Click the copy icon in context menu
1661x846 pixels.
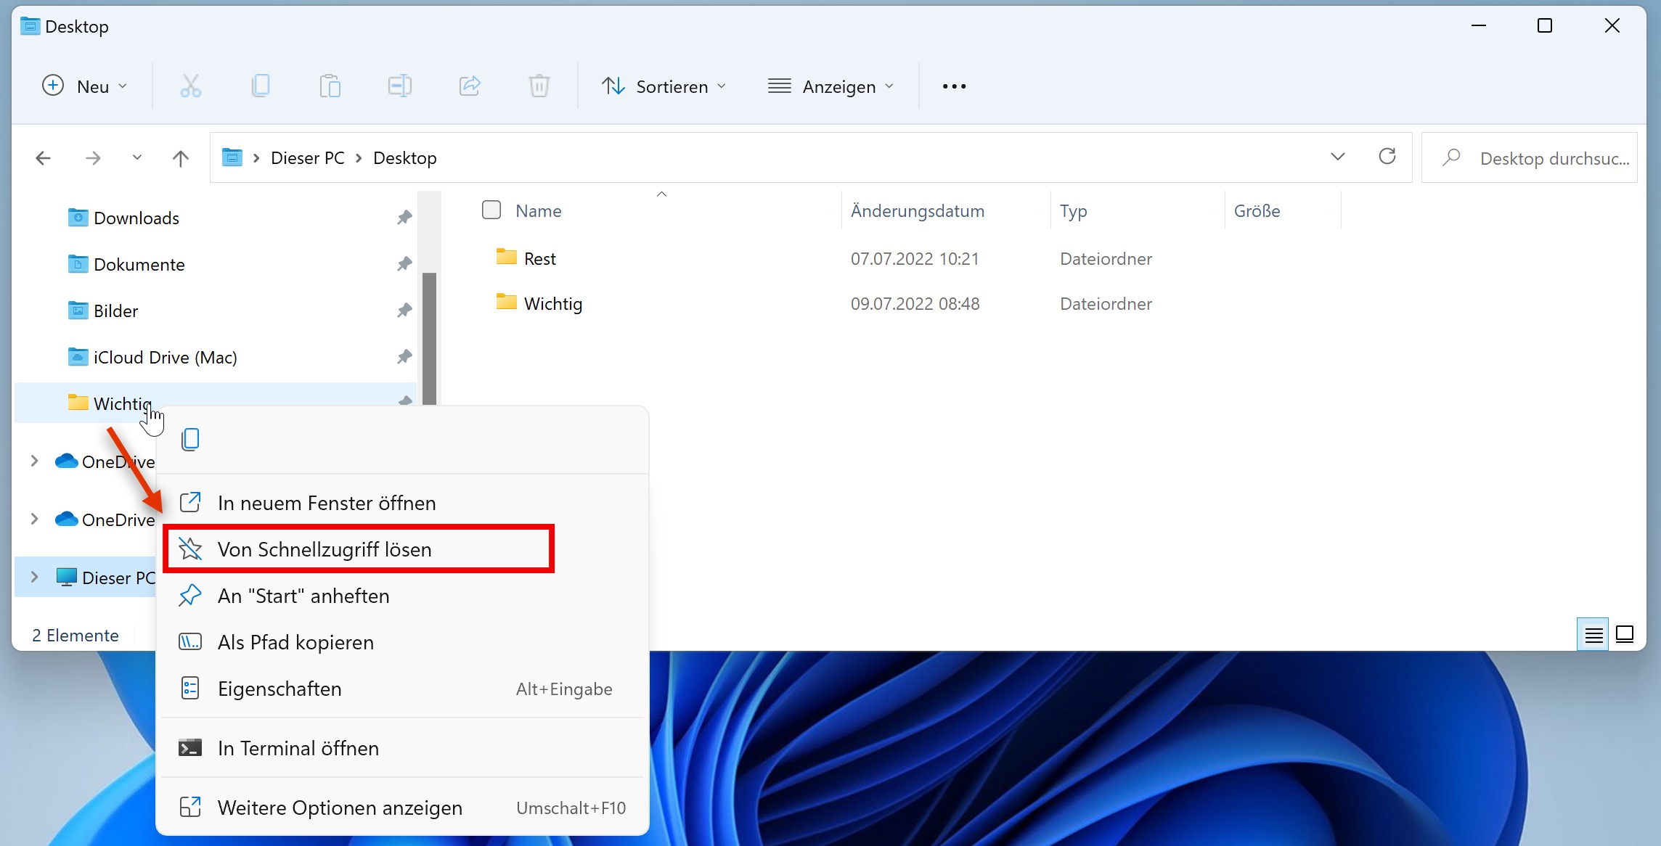(190, 439)
